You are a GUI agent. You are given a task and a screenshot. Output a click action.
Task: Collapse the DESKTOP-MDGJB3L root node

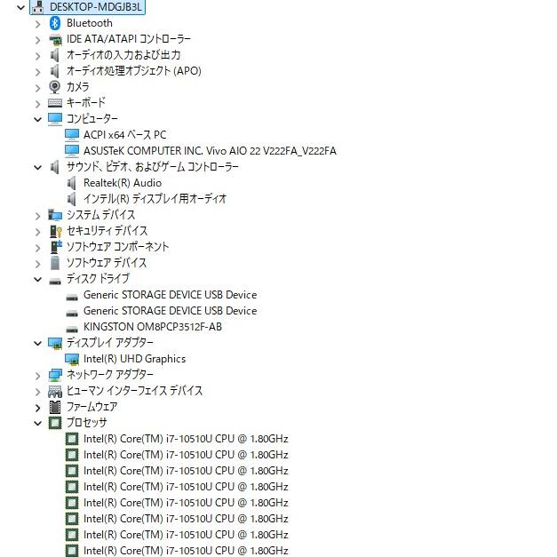coord(21,7)
